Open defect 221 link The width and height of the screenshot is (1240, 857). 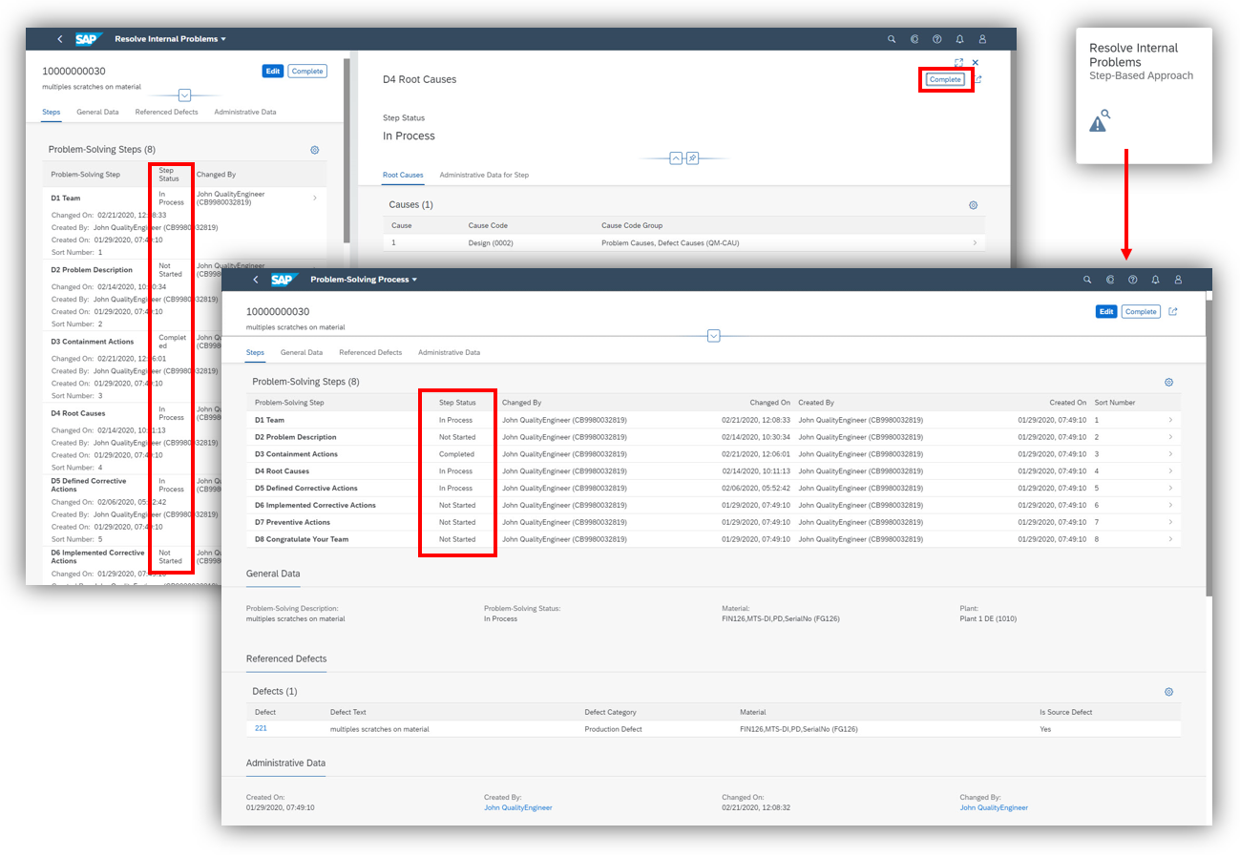click(x=261, y=728)
